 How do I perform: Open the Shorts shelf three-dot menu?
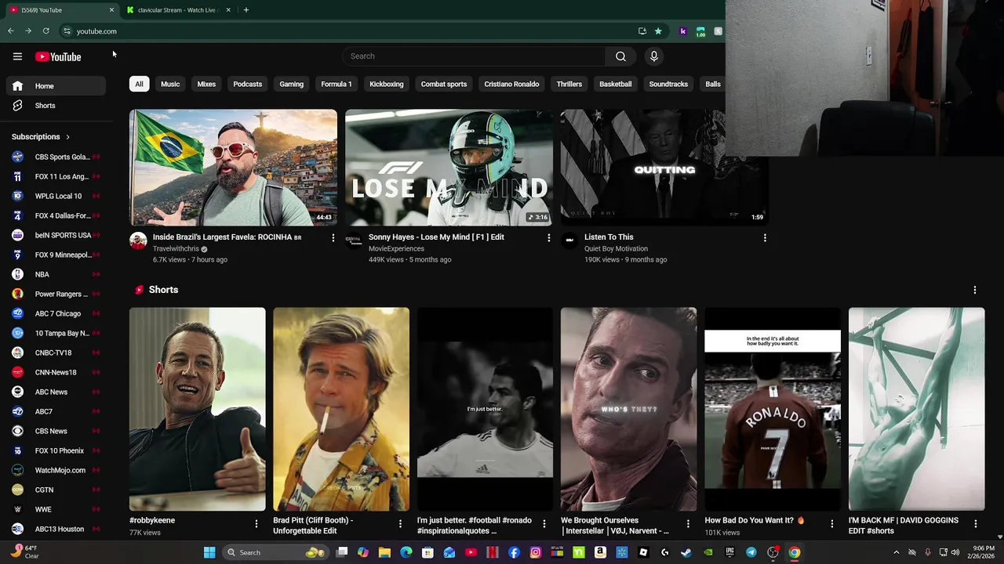[x=975, y=290]
